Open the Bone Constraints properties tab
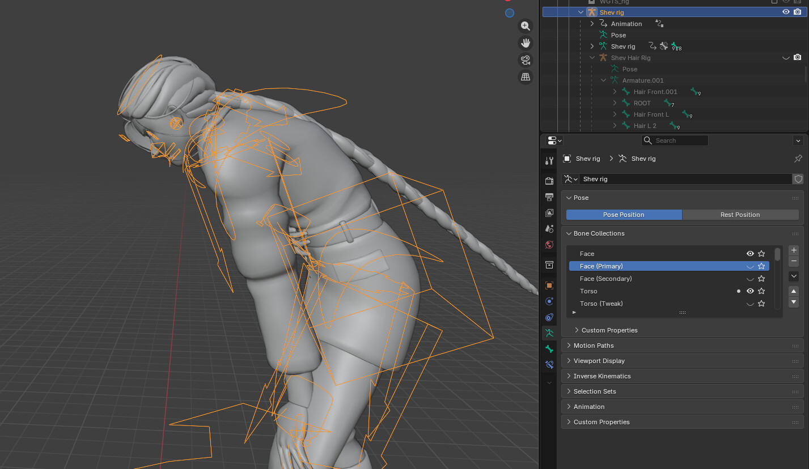The width and height of the screenshot is (809, 469). click(x=549, y=365)
